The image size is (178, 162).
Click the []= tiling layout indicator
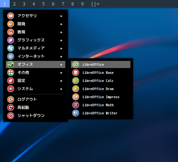95,4
